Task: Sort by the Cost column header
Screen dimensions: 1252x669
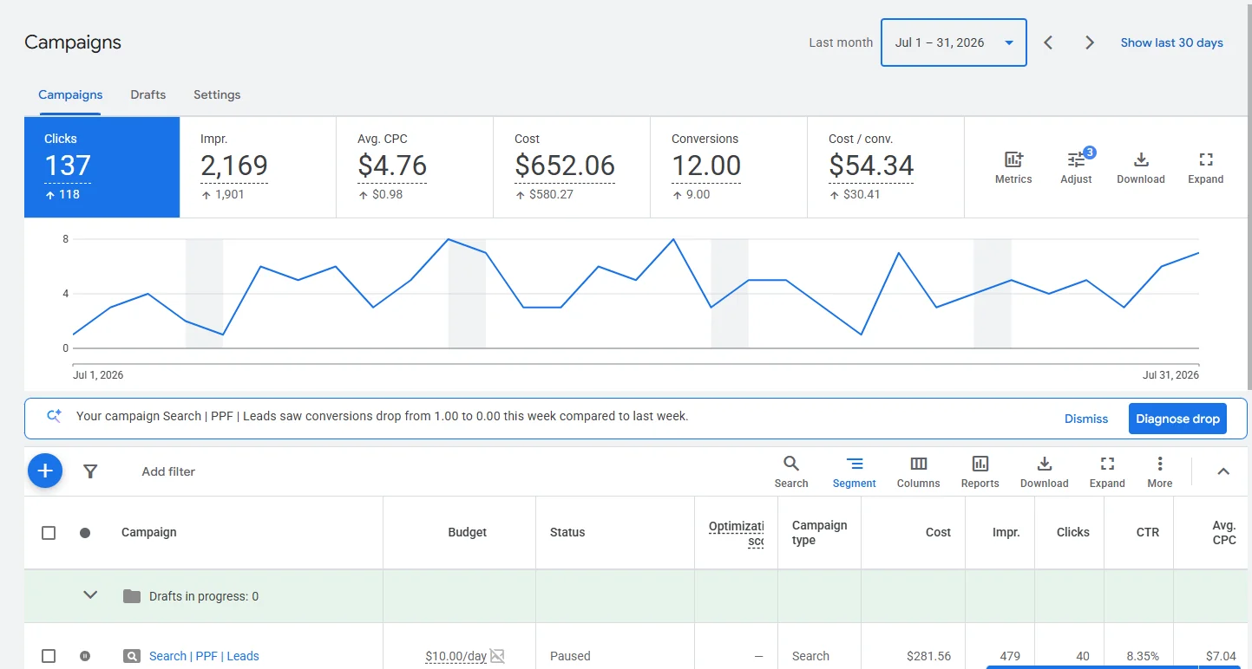Action: (938, 532)
